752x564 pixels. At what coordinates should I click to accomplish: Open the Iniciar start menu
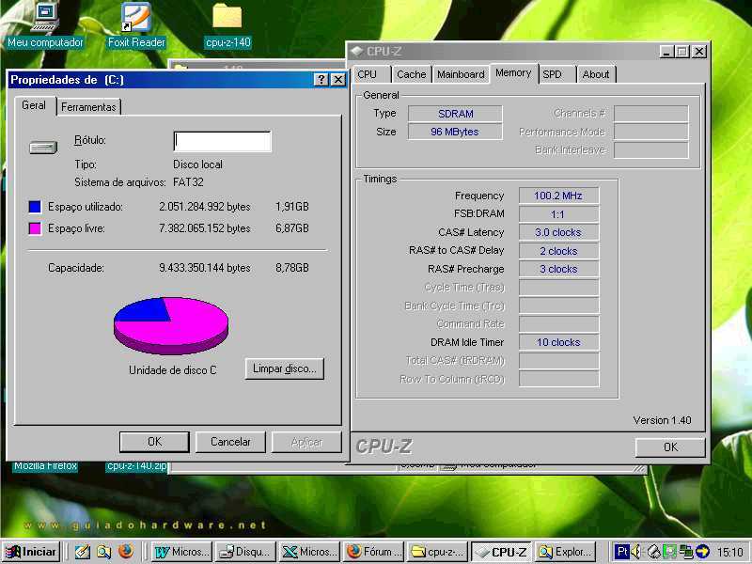[31, 552]
